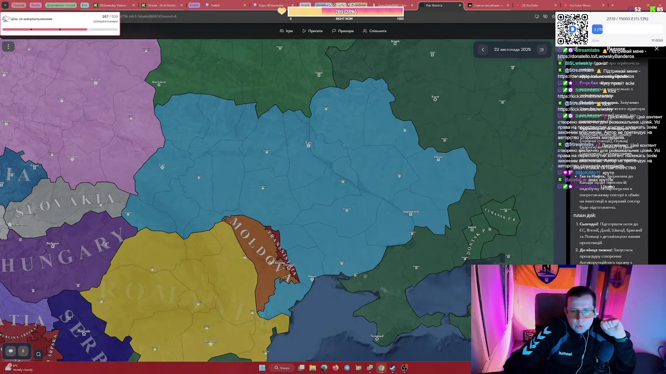Click the taskbar Пошук search box
The height and width of the screenshot is (374, 666).
click(283, 368)
